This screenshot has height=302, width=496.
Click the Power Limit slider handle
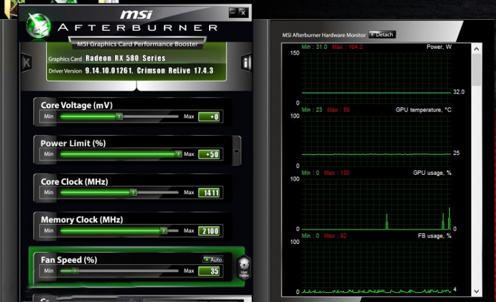click(x=179, y=154)
